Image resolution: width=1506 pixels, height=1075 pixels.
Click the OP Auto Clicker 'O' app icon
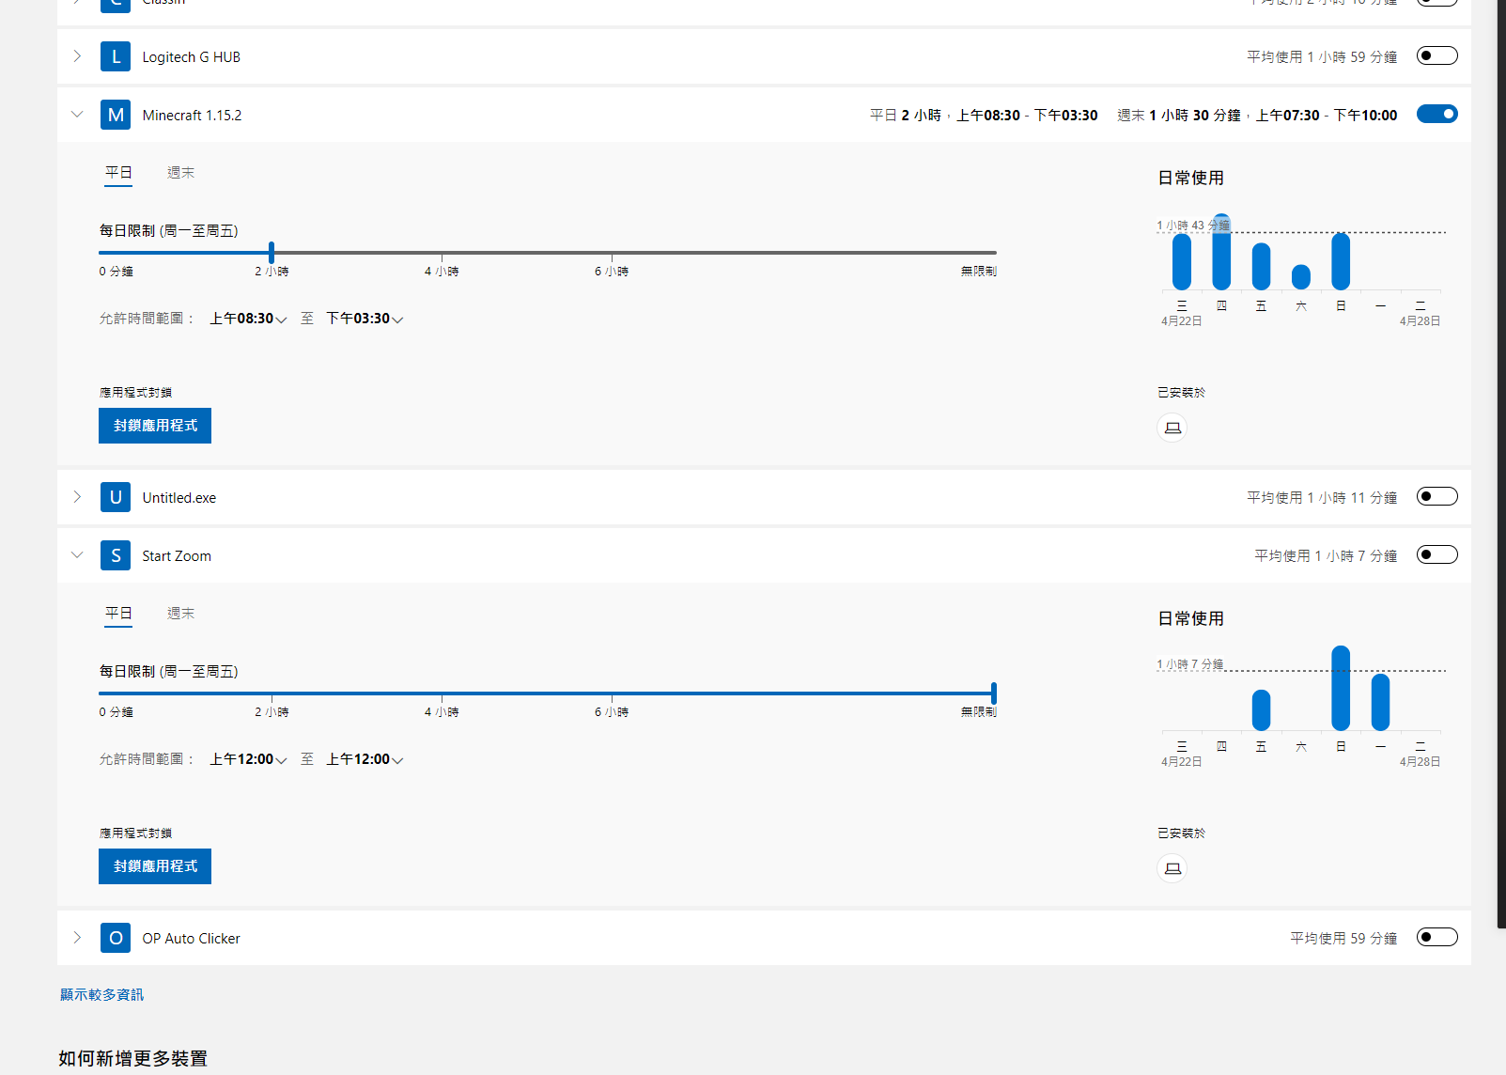click(x=116, y=938)
